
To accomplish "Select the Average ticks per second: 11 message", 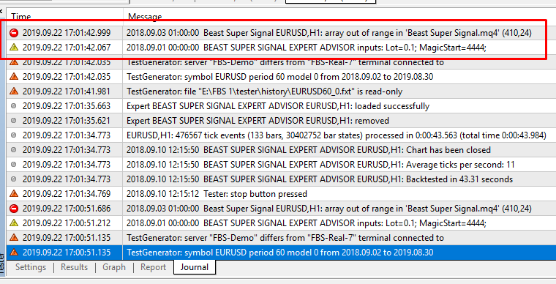I will point(320,165).
